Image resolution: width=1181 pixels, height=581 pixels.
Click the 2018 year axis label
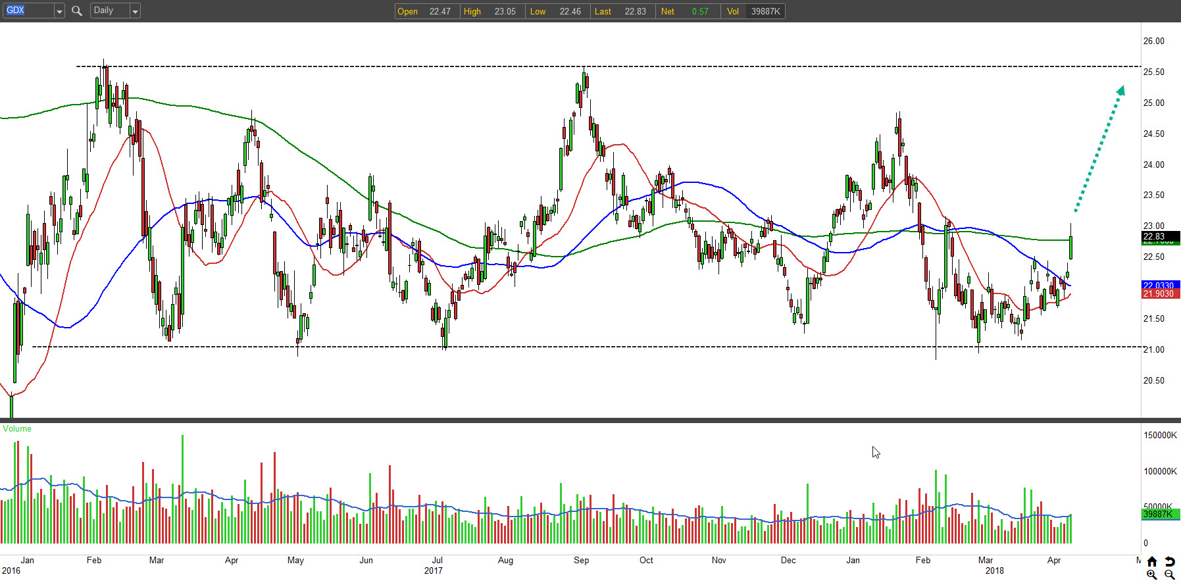coord(994,570)
